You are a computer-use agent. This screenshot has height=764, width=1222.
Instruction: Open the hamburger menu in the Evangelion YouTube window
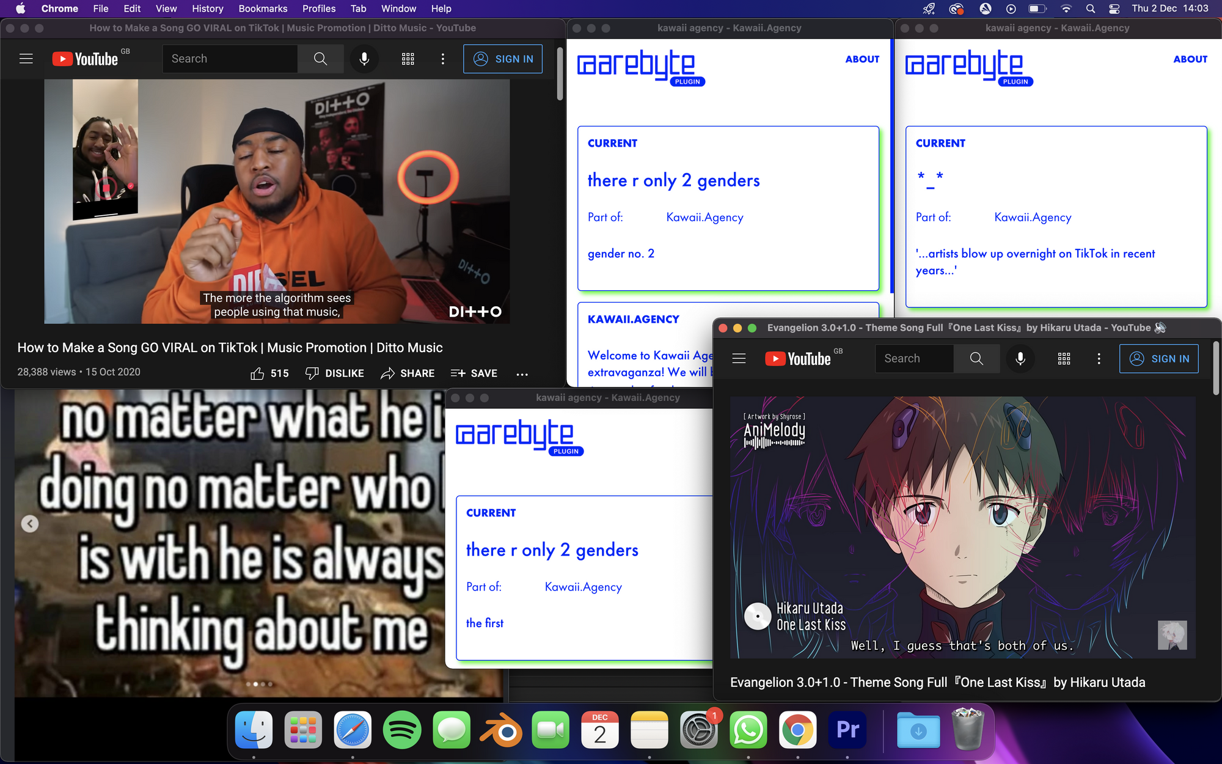click(739, 359)
